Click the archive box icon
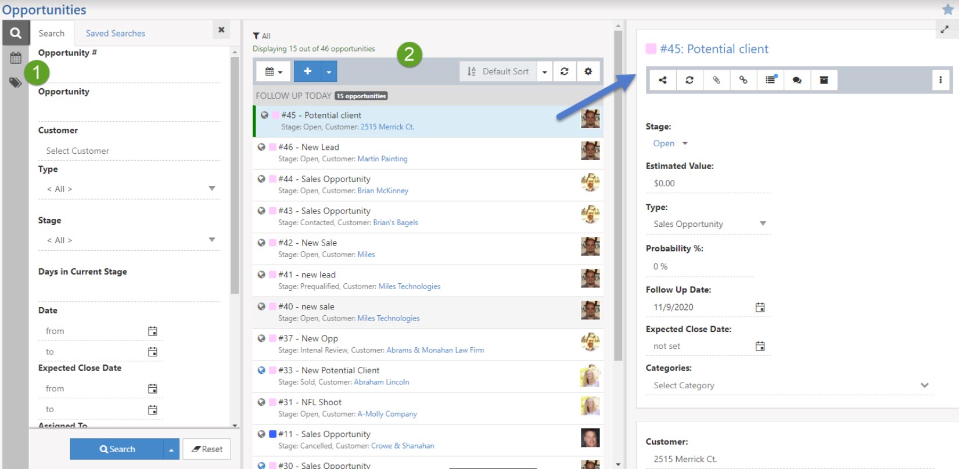This screenshot has height=469, width=959. (x=824, y=80)
